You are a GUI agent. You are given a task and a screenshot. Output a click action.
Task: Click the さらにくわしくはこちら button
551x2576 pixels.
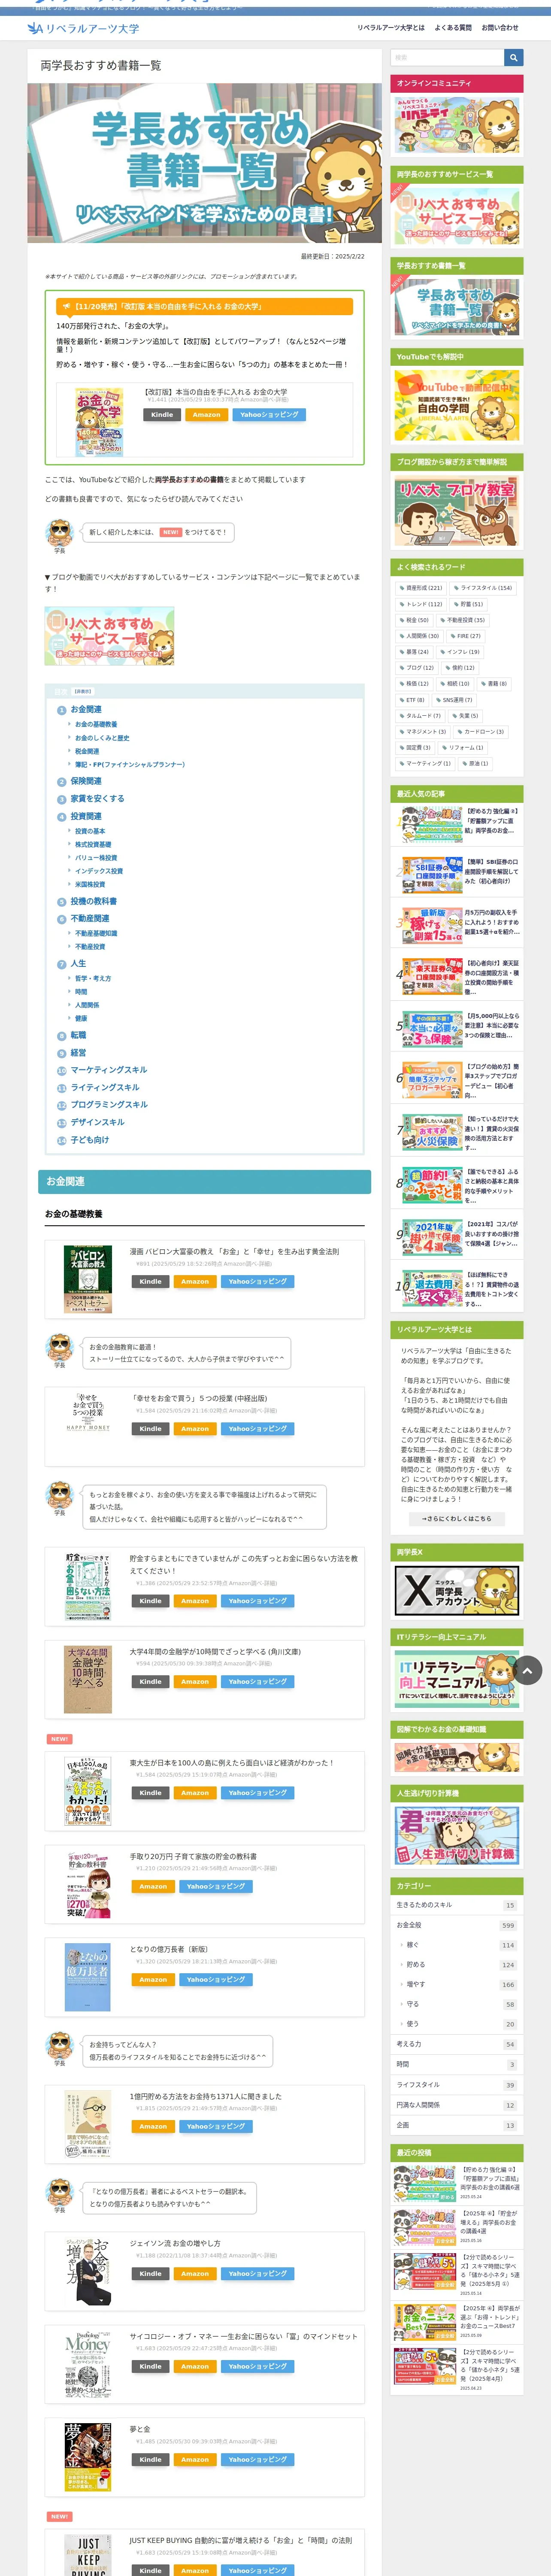tap(456, 1519)
